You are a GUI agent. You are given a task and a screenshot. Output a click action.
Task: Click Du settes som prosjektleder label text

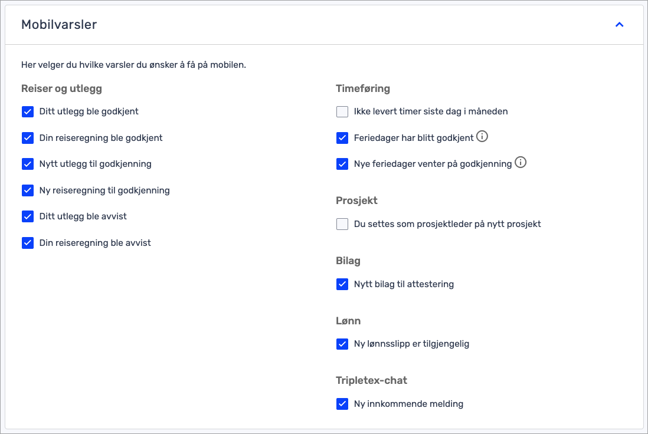click(x=447, y=224)
